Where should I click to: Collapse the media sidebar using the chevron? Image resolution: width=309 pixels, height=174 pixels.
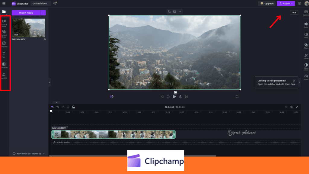point(49,82)
